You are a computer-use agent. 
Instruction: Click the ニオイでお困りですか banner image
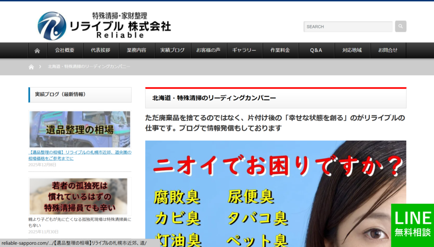tap(275, 194)
